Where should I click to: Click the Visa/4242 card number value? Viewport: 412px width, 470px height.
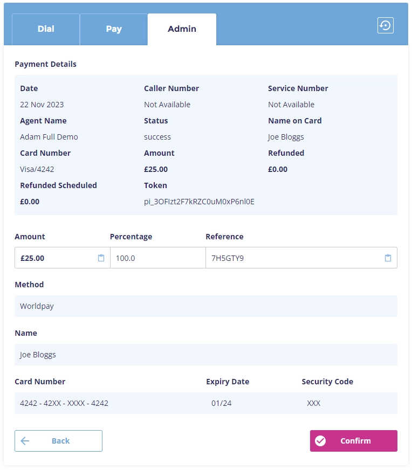coord(37,169)
